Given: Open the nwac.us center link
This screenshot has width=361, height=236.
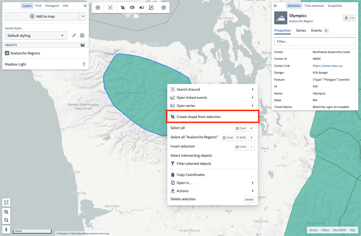Looking at the screenshot, I should 328,66.
